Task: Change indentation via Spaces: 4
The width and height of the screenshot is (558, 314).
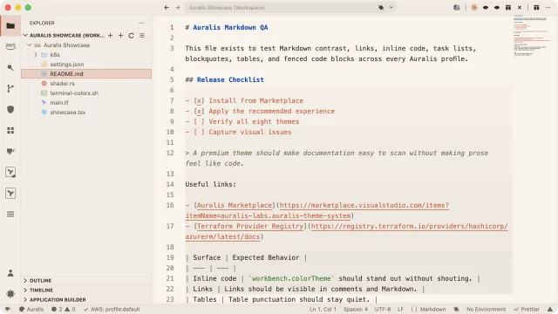Action: [356, 309]
